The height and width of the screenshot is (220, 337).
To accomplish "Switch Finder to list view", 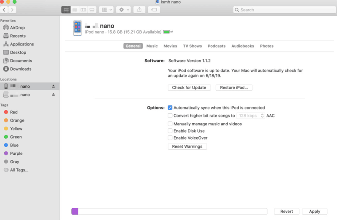I will pos(75,10).
